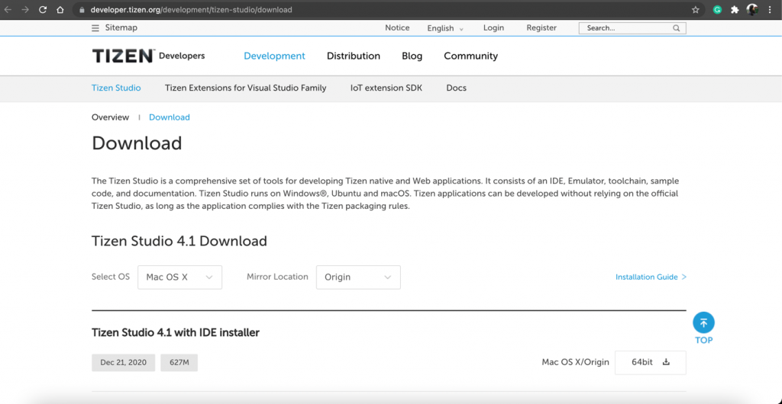
Task: Click the Select OS label
Action: (111, 277)
